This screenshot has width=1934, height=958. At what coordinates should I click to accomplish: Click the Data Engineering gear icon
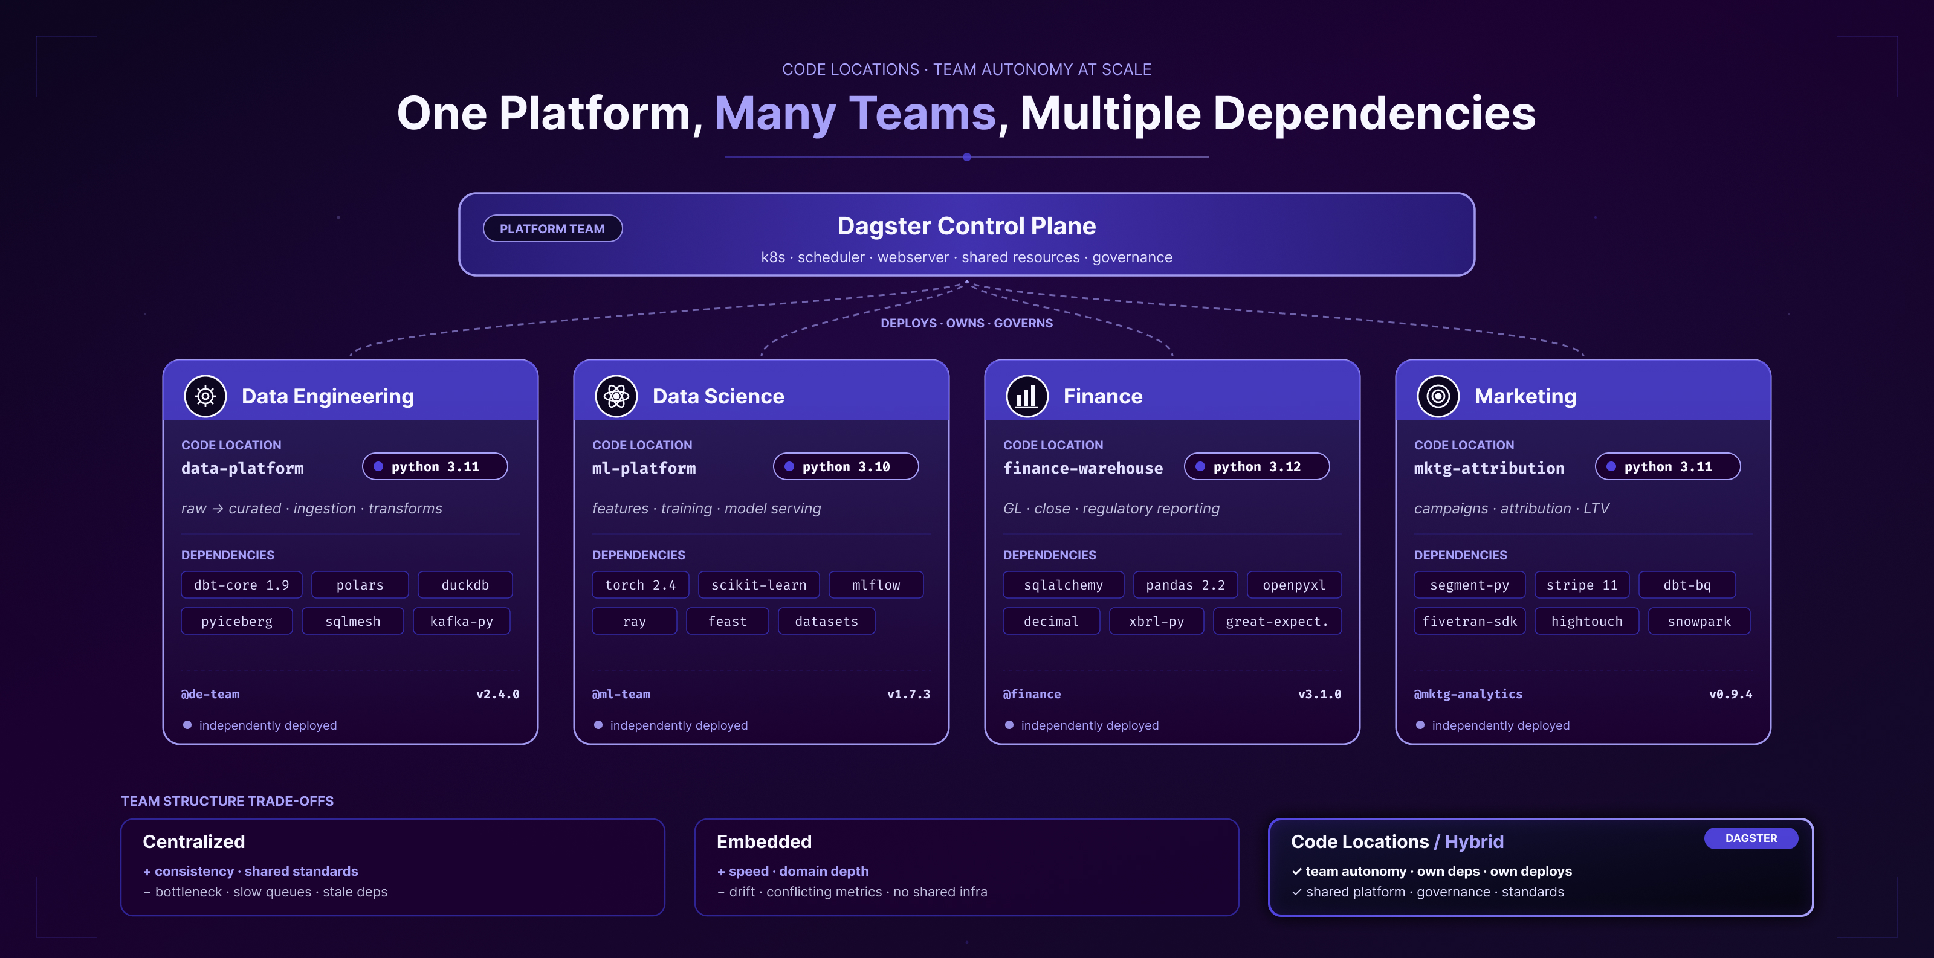[205, 396]
